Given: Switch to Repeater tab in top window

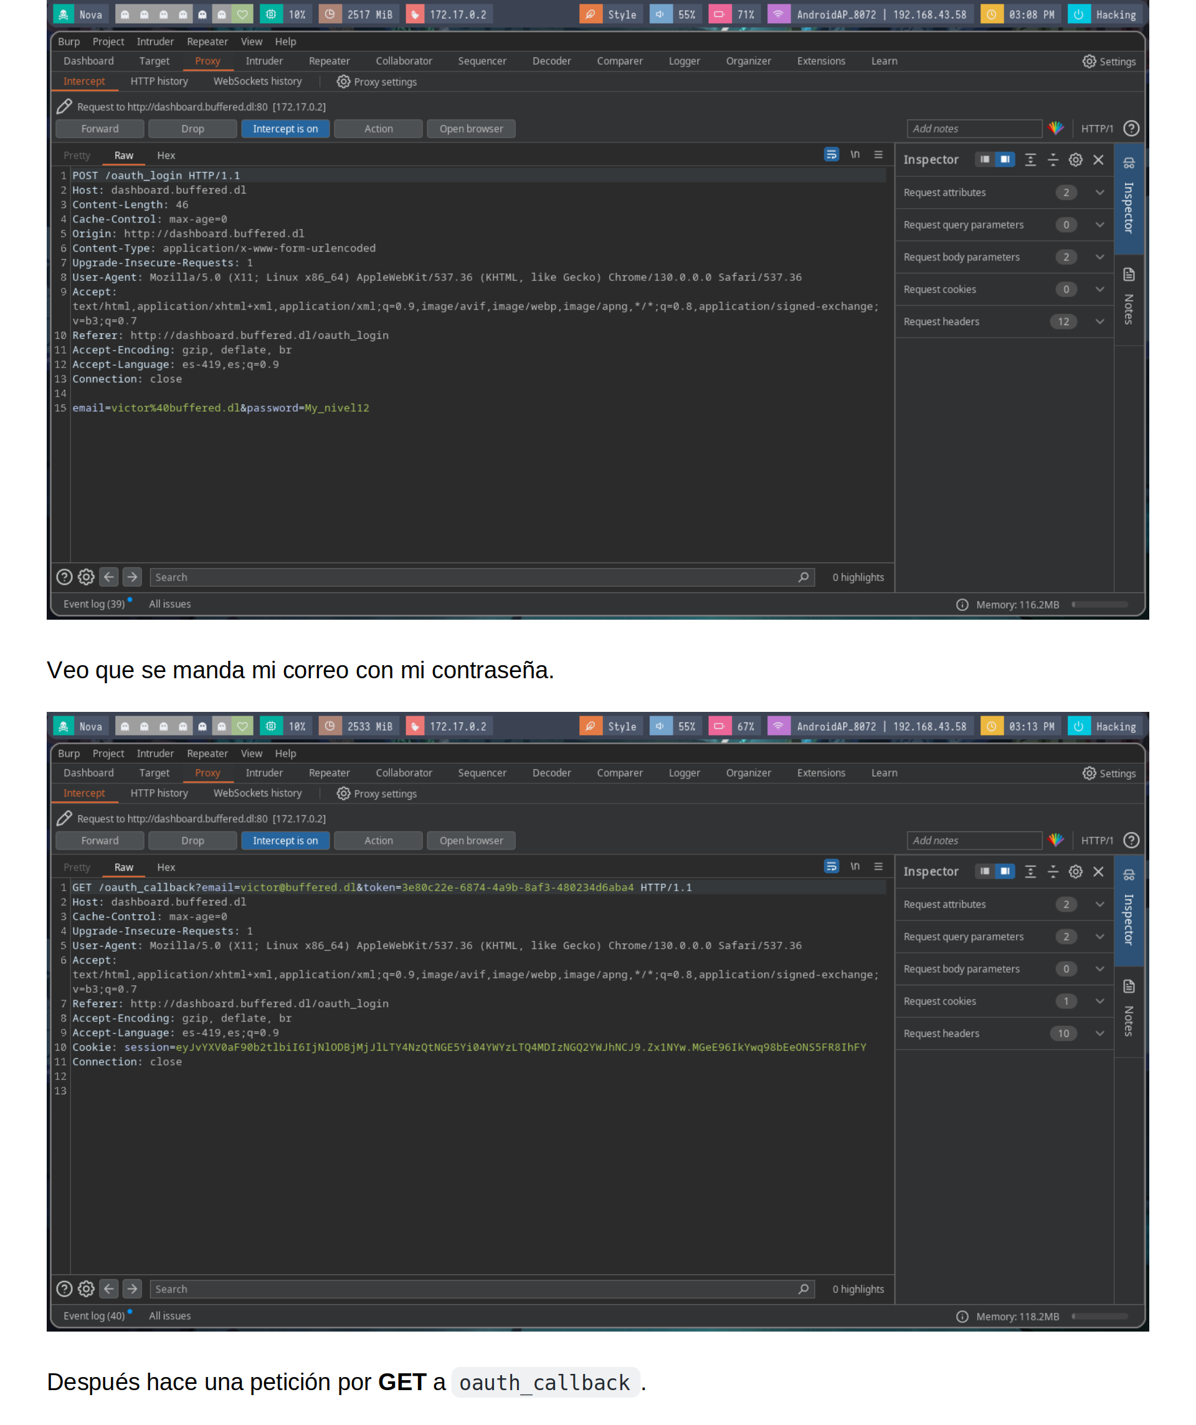Looking at the screenshot, I should [329, 61].
